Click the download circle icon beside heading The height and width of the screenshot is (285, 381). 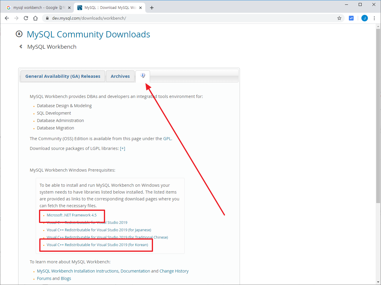(x=19, y=34)
